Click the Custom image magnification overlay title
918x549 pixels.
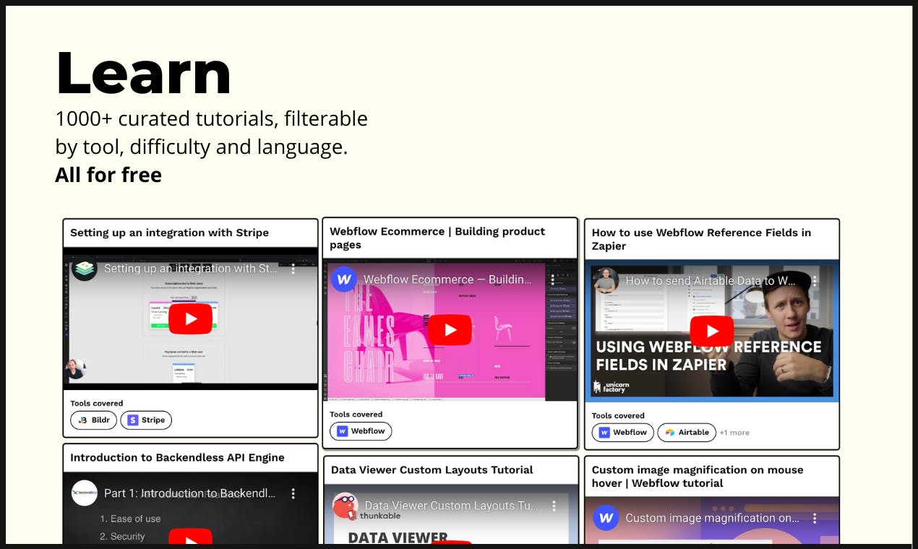712,518
